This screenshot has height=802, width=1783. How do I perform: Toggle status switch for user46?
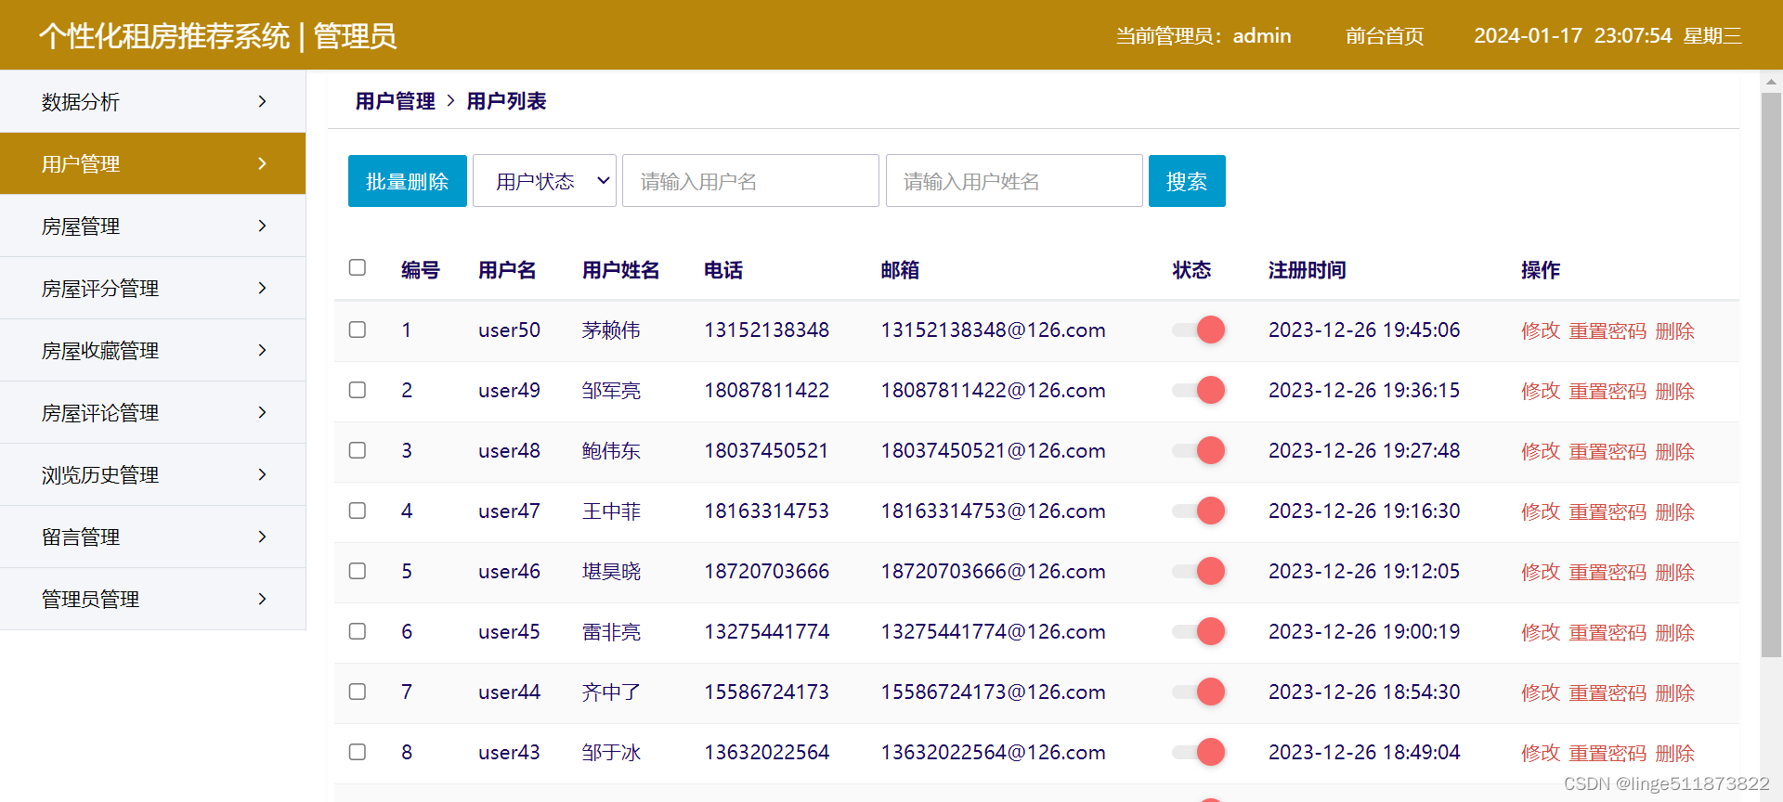point(1199,571)
